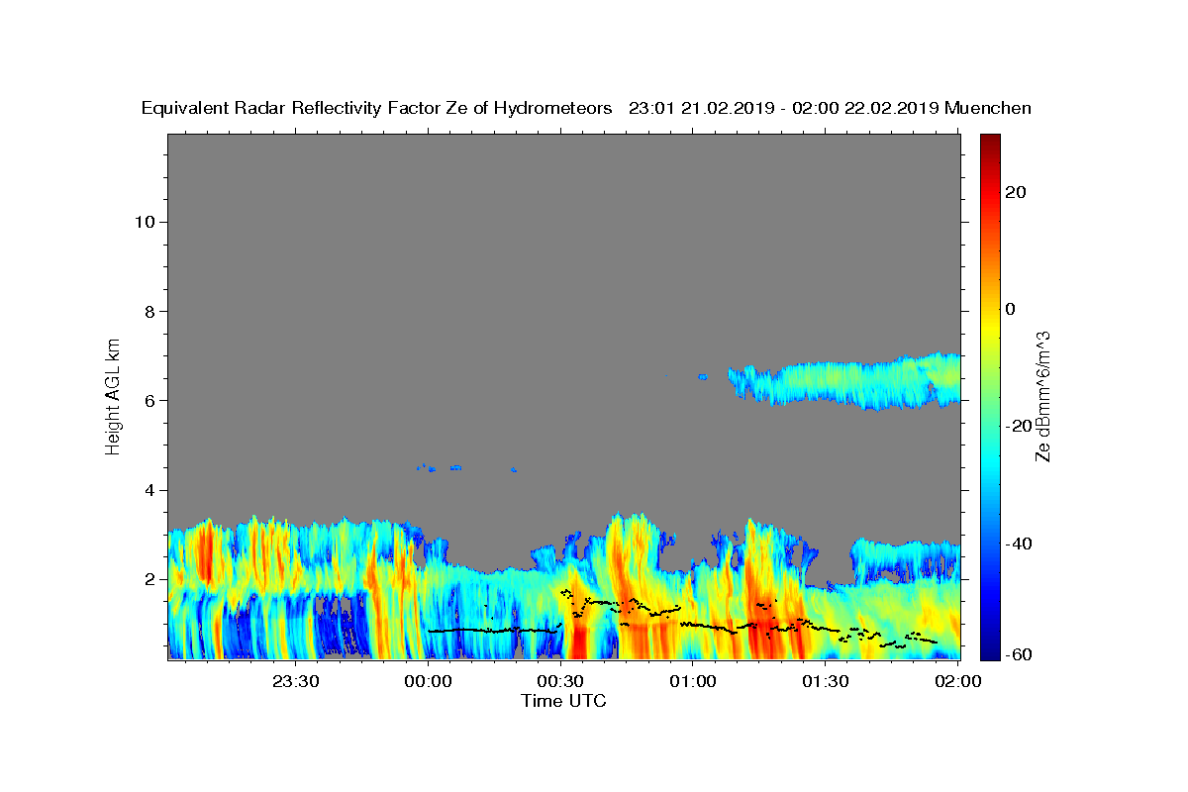The height and width of the screenshot is (792, 1188).
Task: Click the 'Height AGL km' axis label
Action: 113,395
